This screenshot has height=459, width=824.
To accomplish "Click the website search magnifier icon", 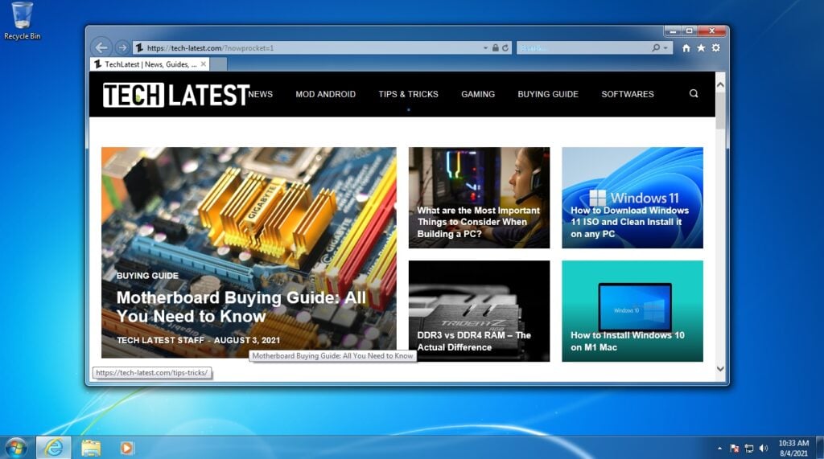I will (x=694, y=93).
